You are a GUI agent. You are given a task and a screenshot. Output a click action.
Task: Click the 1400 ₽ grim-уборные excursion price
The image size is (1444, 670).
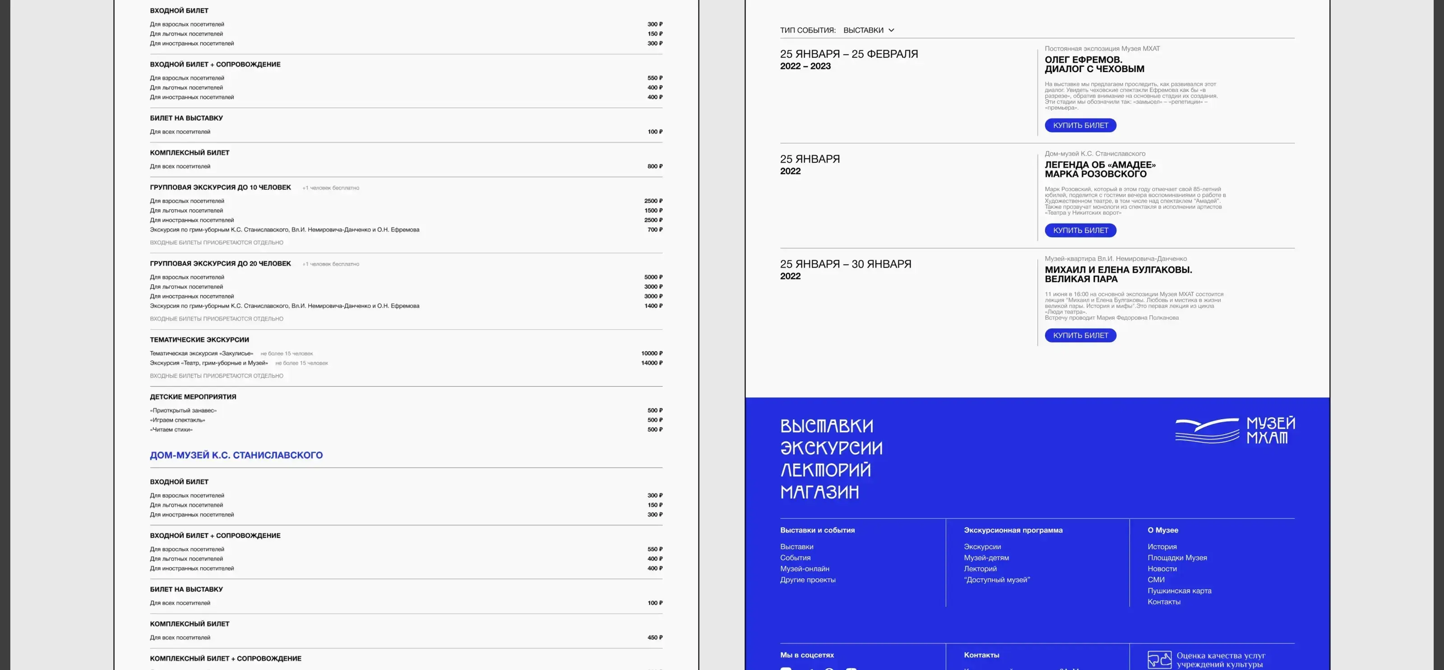point(653,306)
